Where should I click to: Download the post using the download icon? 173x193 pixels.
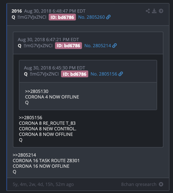click(154, 11)
